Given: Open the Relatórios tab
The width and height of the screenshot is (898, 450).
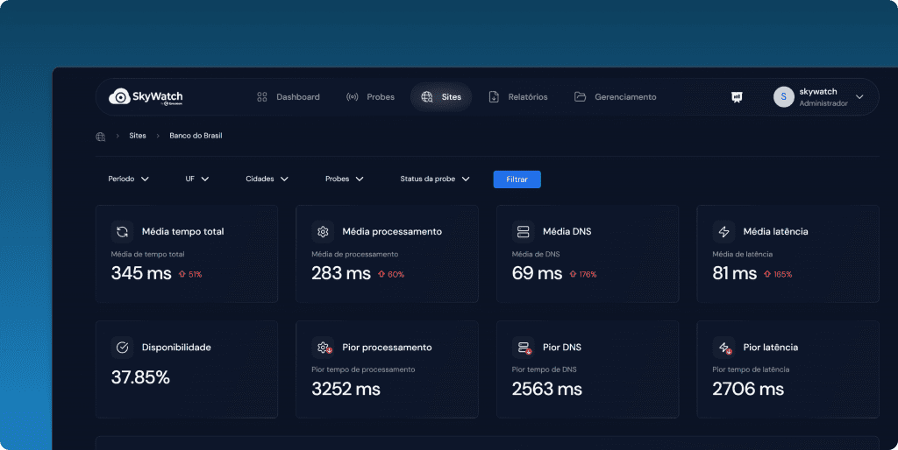Looking at the screenshot, I should pyautogui.click(x=518, y=97).
